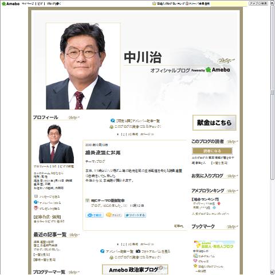Screen dimensions: 275x275
Task: Click the blue アメンバー icon in profile sidebar
Action: coord(36,202)
